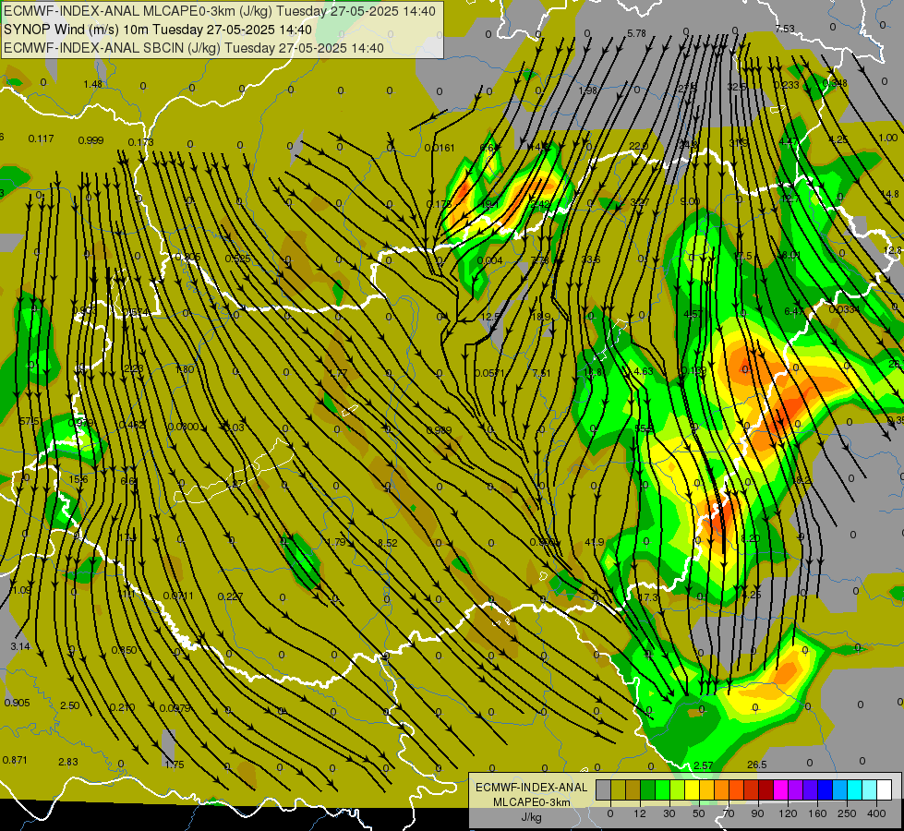Click the map value '0.0334'
The height and width of the screenshot is (831, 904).
845,309
